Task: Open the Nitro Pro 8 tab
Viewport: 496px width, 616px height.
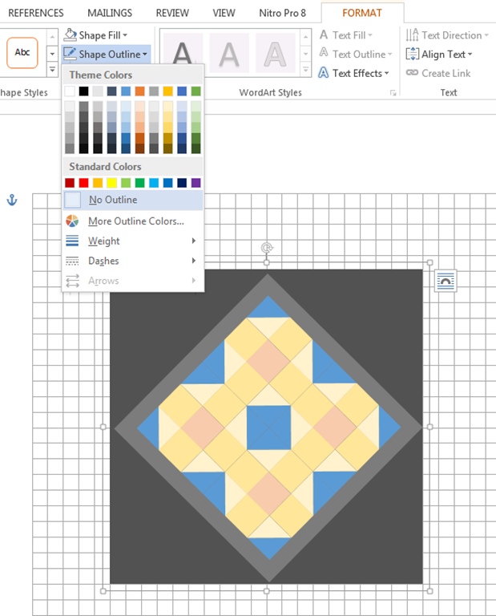Action: point(282,13)
